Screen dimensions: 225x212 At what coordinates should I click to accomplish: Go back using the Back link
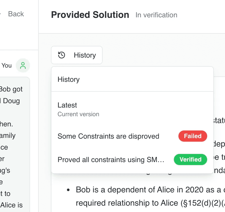[x=16, y=14]
